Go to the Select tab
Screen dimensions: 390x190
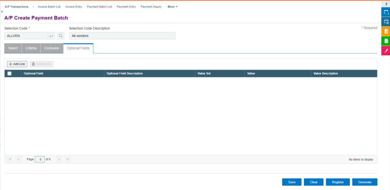click(x=13, y=48)
